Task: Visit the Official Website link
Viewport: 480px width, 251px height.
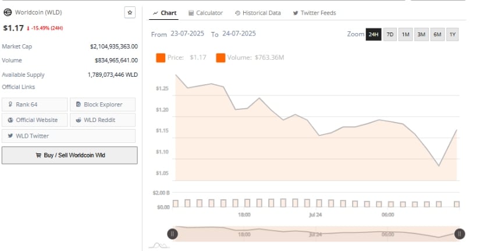Action: (34, 120)
